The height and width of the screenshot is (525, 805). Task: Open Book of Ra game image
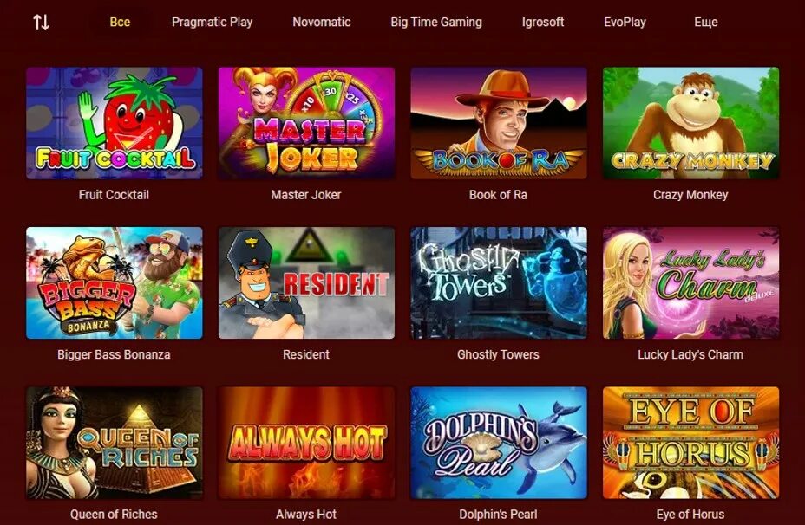click(499, 123)
